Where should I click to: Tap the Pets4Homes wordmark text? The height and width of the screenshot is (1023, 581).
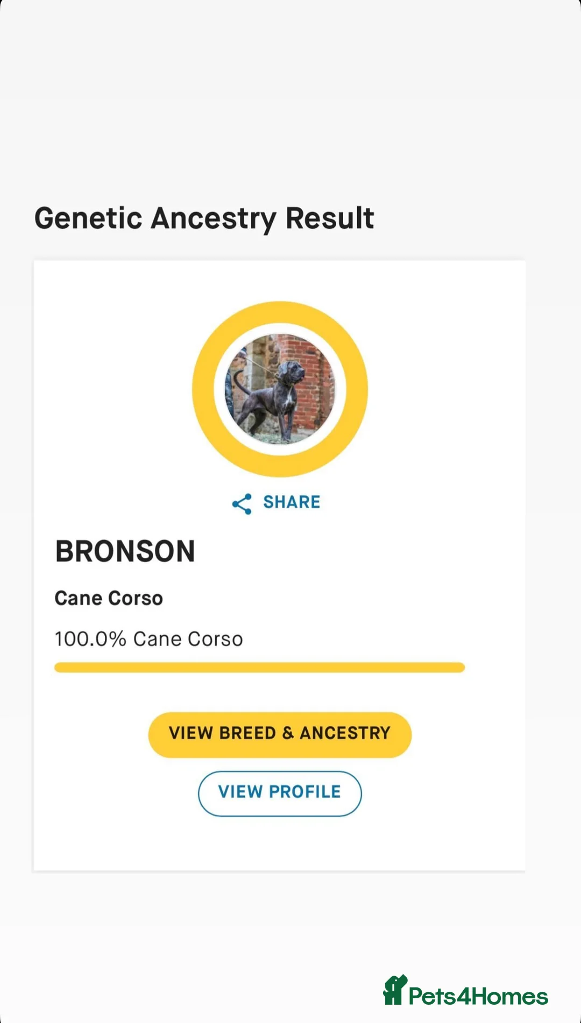point(478,997)
